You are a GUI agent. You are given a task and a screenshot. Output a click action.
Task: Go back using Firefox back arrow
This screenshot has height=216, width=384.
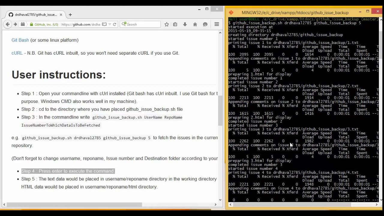coord(7,24)
